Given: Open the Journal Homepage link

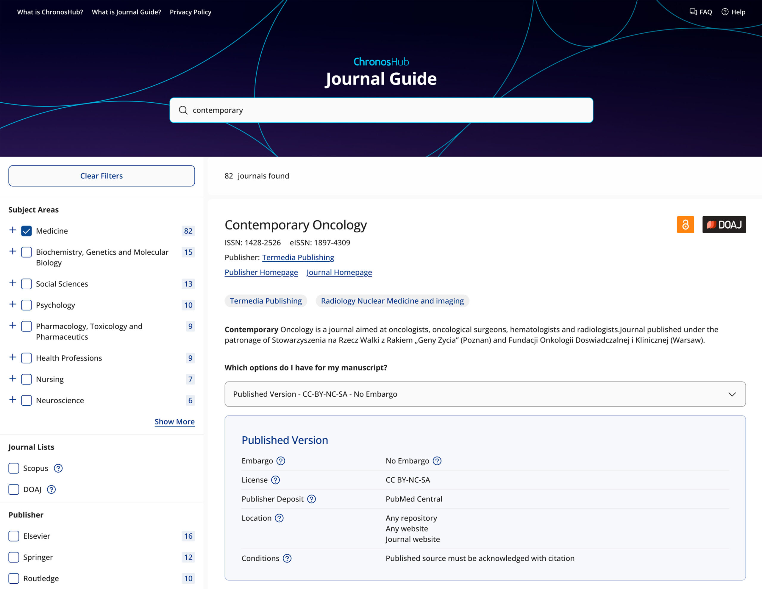Looking at the screenshot, I should tap(339, 272).
